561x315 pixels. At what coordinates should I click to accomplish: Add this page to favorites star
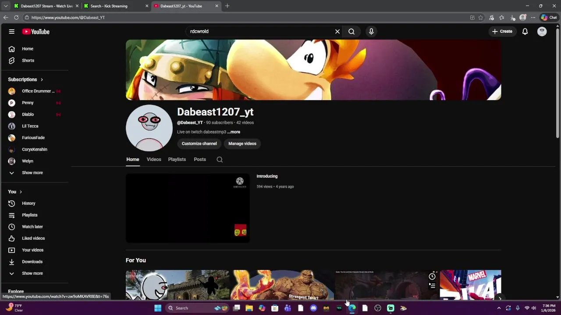pos(481,17)
